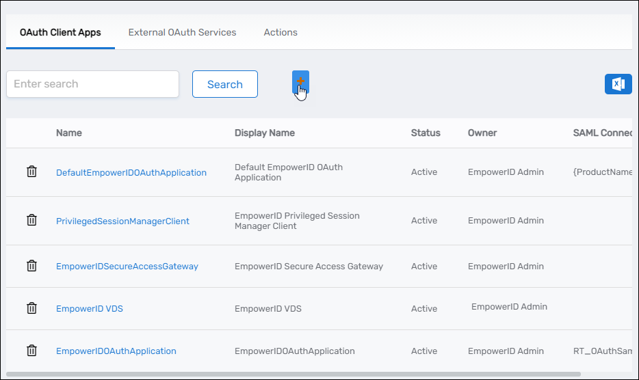Open the EmpowerIDOAuthApplication link in the last row
Screen dimensions: 639x380
tap(116, 351)
